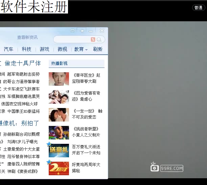Open 中国拳王KO泰猛将 news link
This screenshot has height=185, width=207.
23,111
